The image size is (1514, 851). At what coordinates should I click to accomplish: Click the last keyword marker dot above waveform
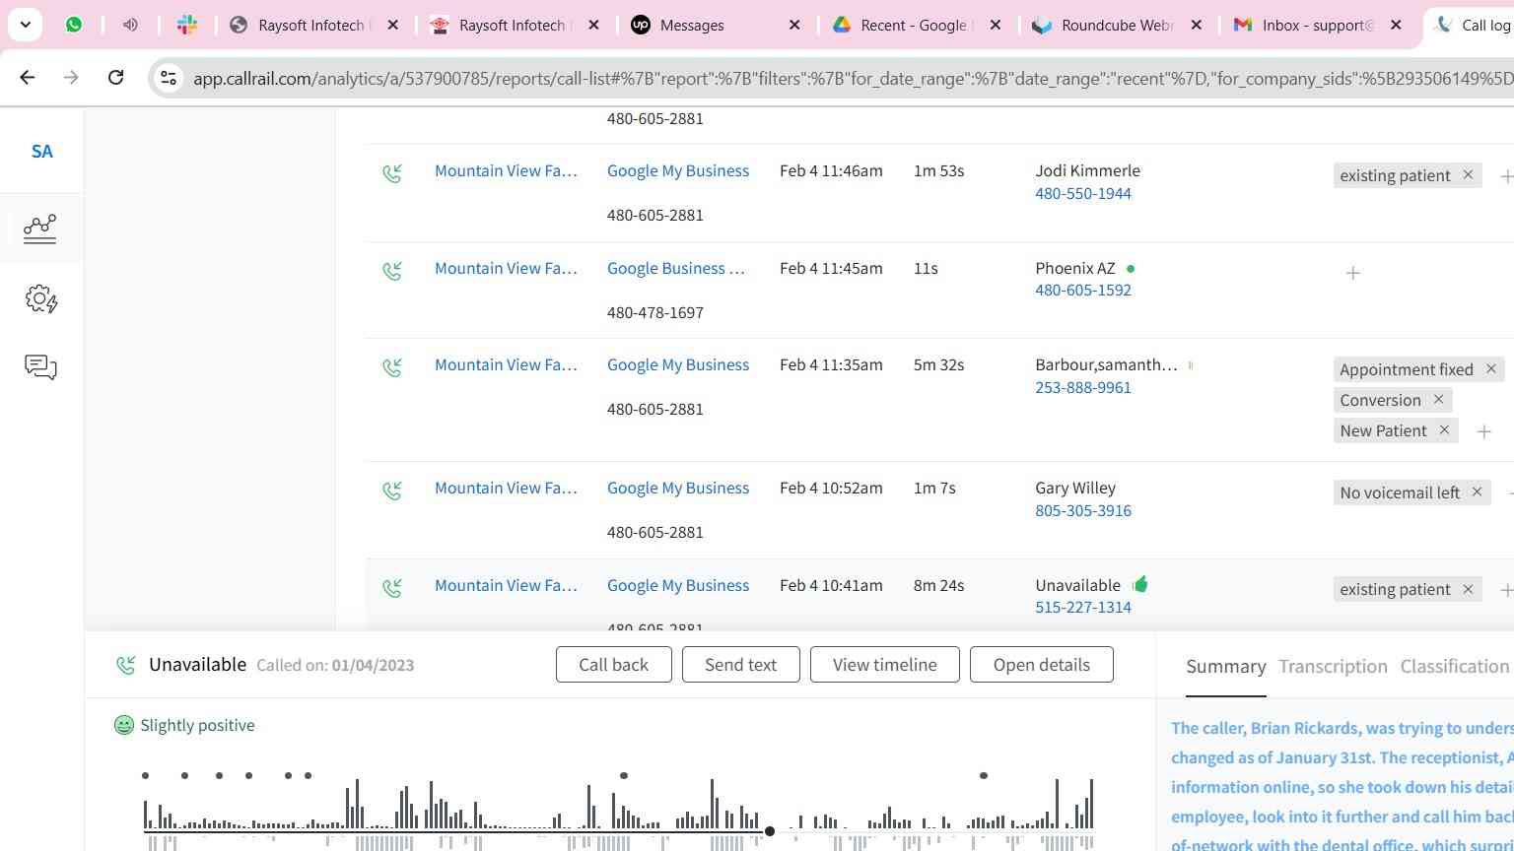pyautogui.click(x=984, y=775)
